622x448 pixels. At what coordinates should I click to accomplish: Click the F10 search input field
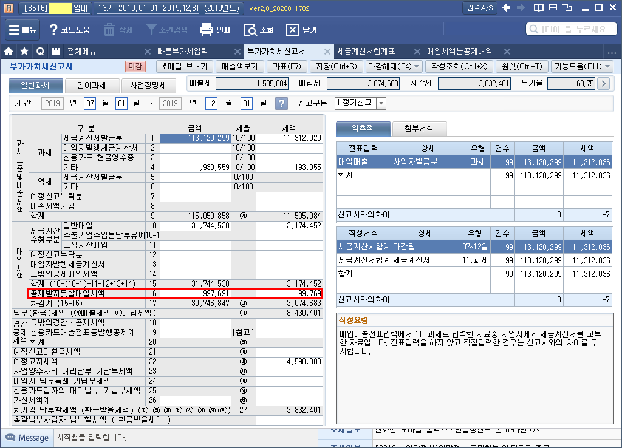571,29
